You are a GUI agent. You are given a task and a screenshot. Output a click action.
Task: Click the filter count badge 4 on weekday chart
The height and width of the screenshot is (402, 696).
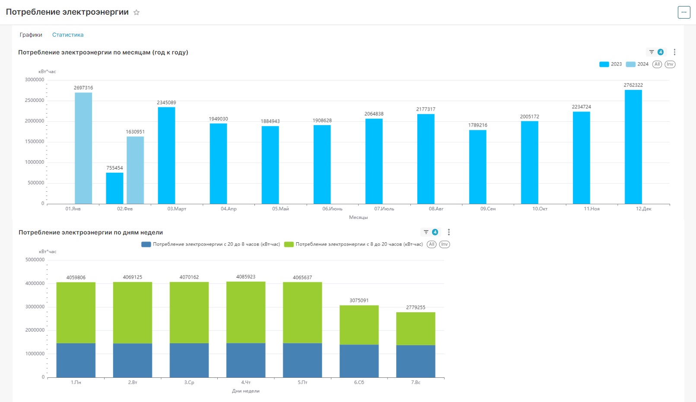coord(435,232)
